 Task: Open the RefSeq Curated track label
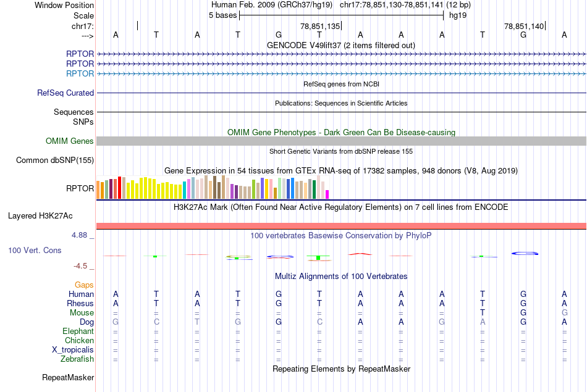coord(65,93)
